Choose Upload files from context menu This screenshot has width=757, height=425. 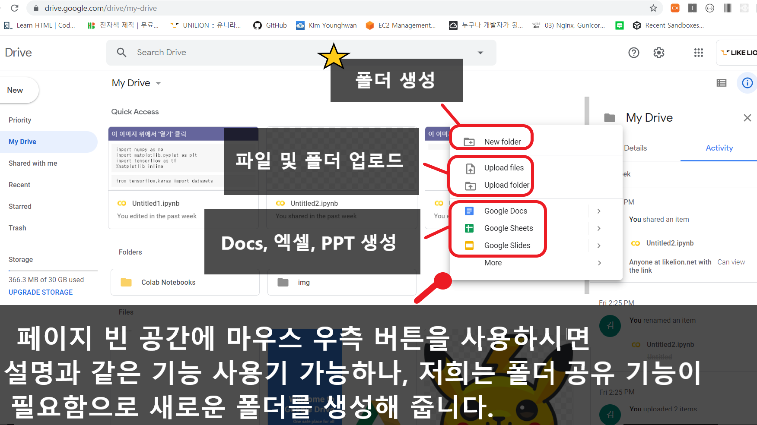536,168
